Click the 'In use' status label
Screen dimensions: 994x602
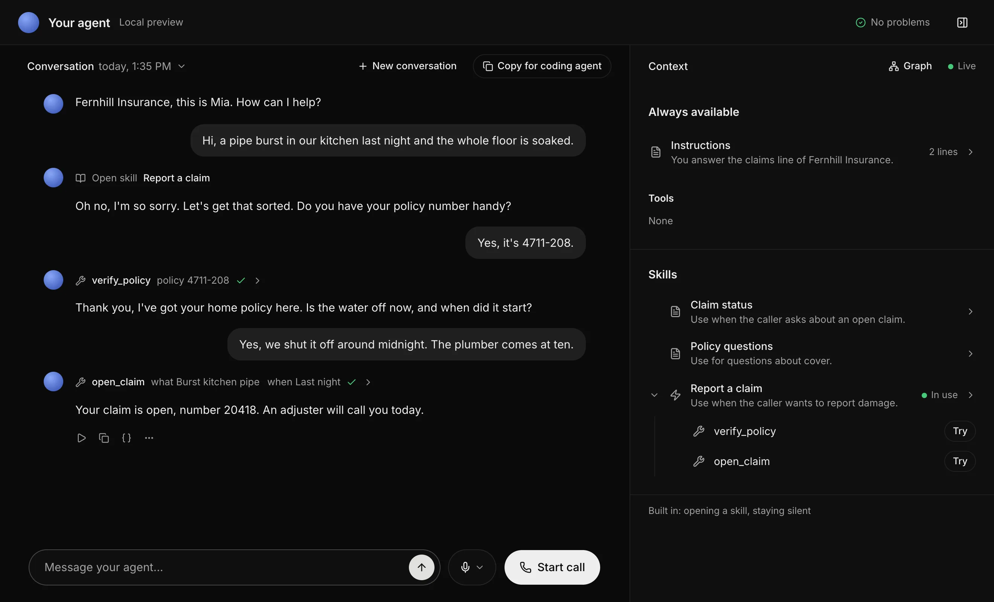[x=939, y=395]
